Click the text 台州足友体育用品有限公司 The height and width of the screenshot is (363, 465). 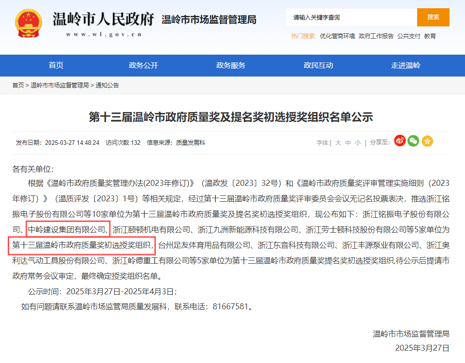tap(204, 245)
